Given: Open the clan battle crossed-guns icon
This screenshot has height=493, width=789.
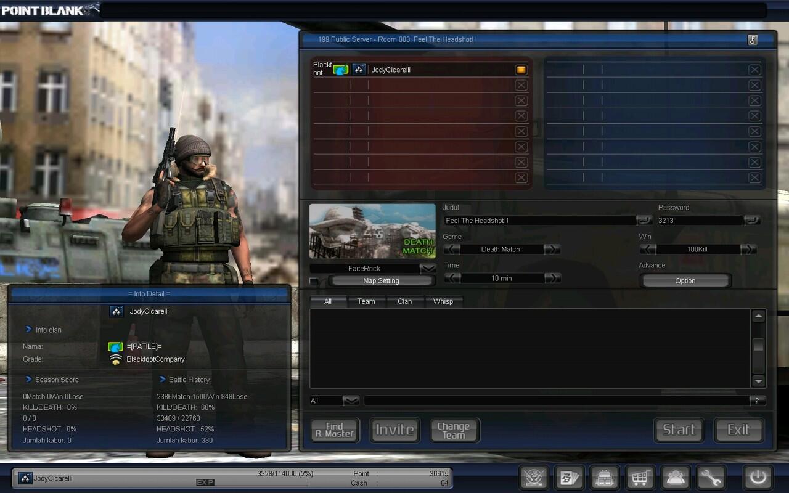Looking at the screenshot, I should (534, 477).
